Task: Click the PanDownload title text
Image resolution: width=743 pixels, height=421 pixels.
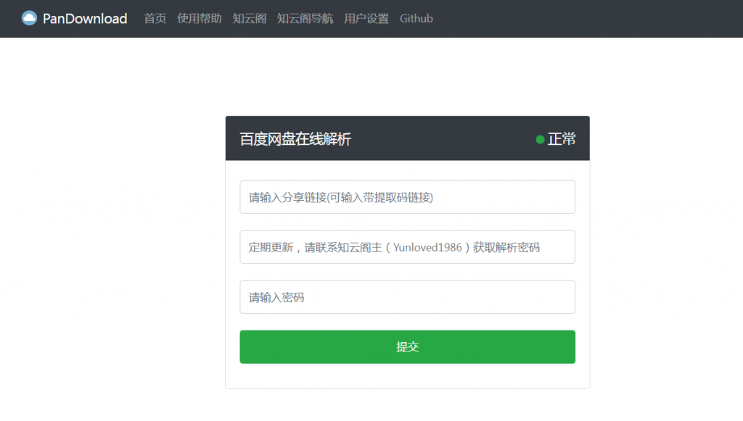Action: (85, 18)
